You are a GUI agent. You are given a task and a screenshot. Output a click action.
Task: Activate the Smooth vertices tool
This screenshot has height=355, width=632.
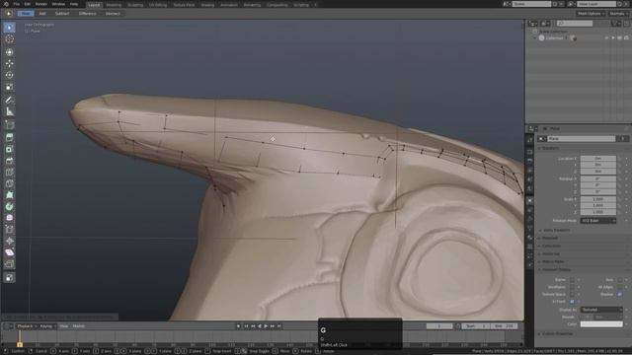(9, 218)
